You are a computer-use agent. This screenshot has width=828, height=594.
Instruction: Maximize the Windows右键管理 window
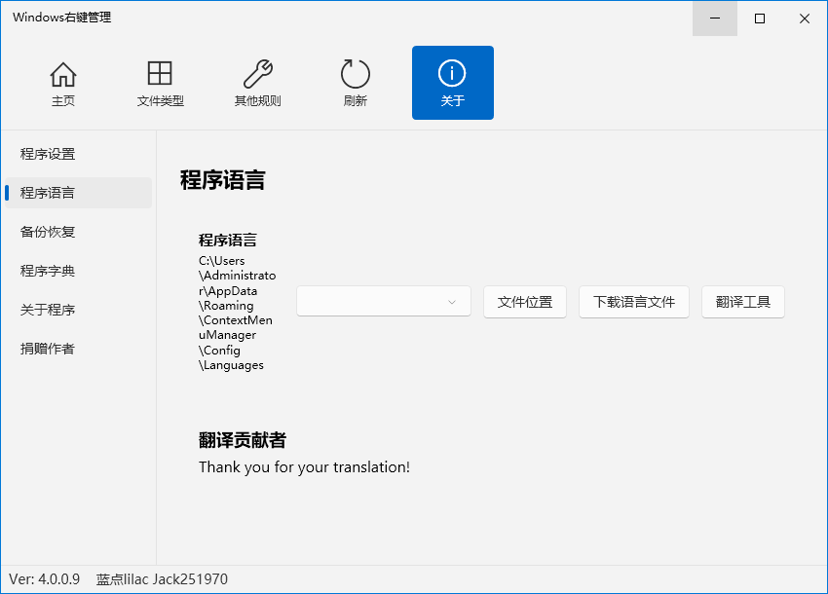760,19
